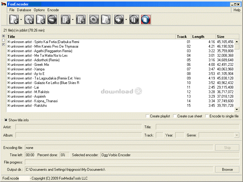
Task: Open the Help menu
Action: click(x=237, y=10)
